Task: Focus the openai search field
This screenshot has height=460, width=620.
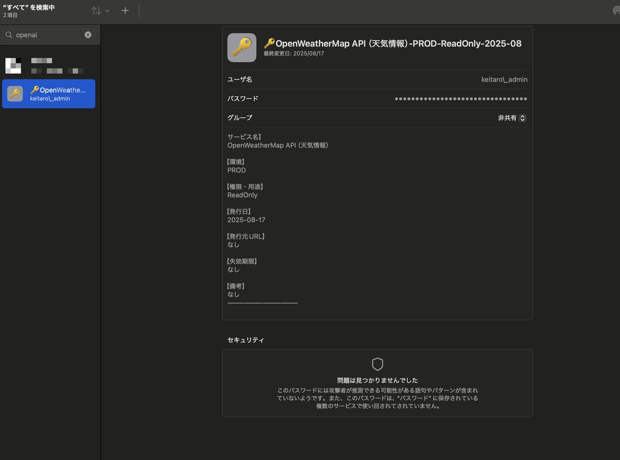Action: pos(49,35)
